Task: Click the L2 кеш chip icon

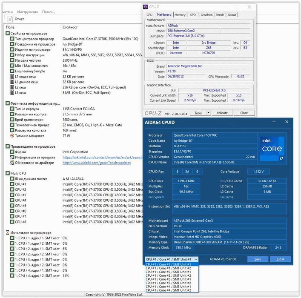Action: (12, 87)
